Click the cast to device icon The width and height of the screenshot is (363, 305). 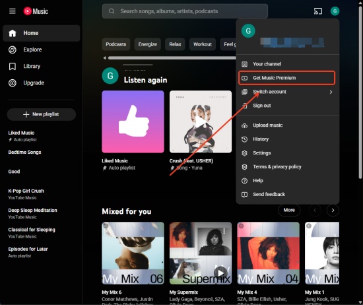[318, 11]
